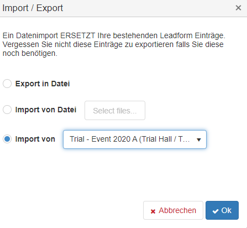This screenshot has height=228, width=247.
Task: Confirm the import with the Ok button
Action: point(222,210)
